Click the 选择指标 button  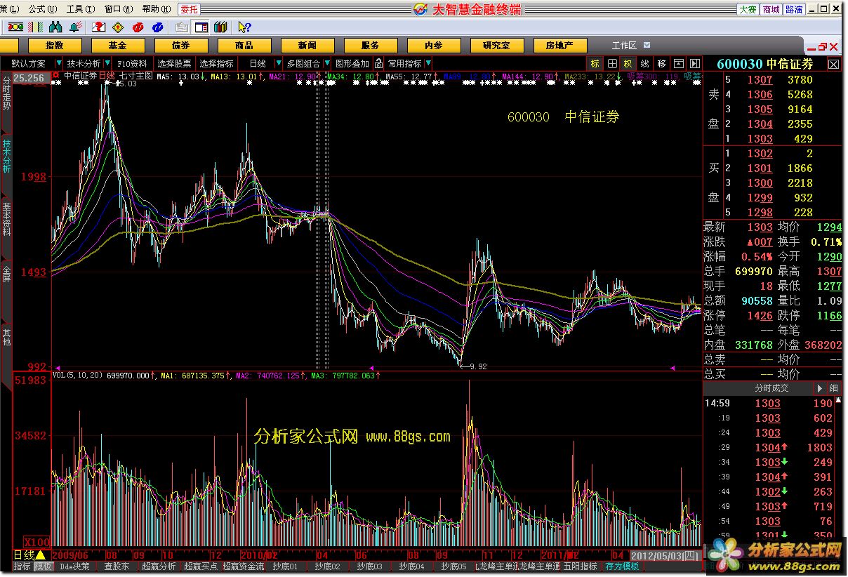[x=216, y=63]
